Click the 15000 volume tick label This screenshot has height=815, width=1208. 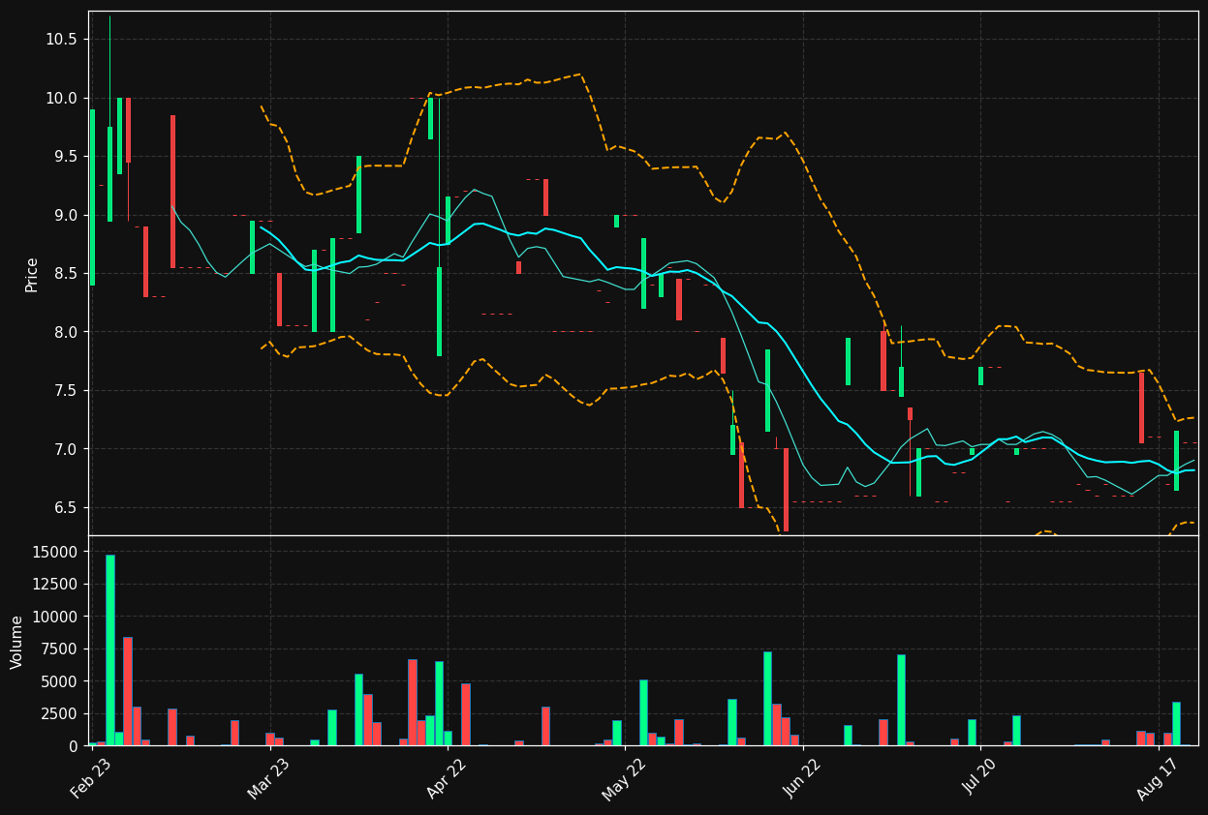(56, 552)
